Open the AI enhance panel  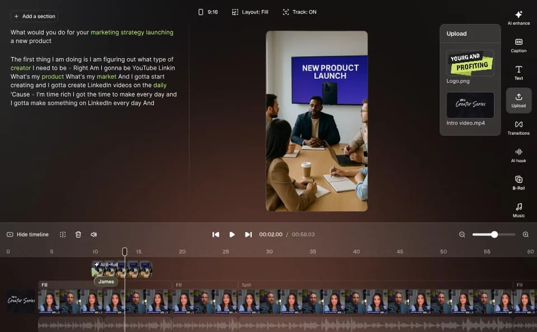coord(518,17)
